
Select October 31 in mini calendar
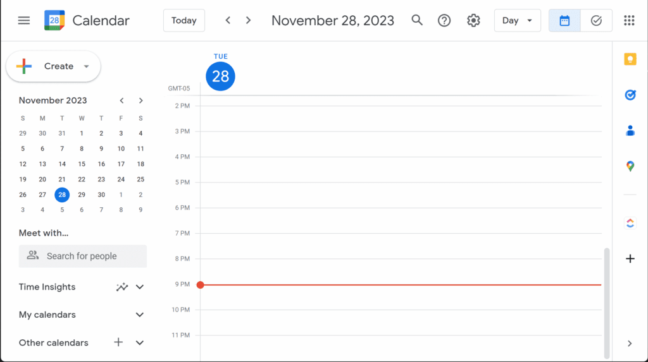coord(62,133)
